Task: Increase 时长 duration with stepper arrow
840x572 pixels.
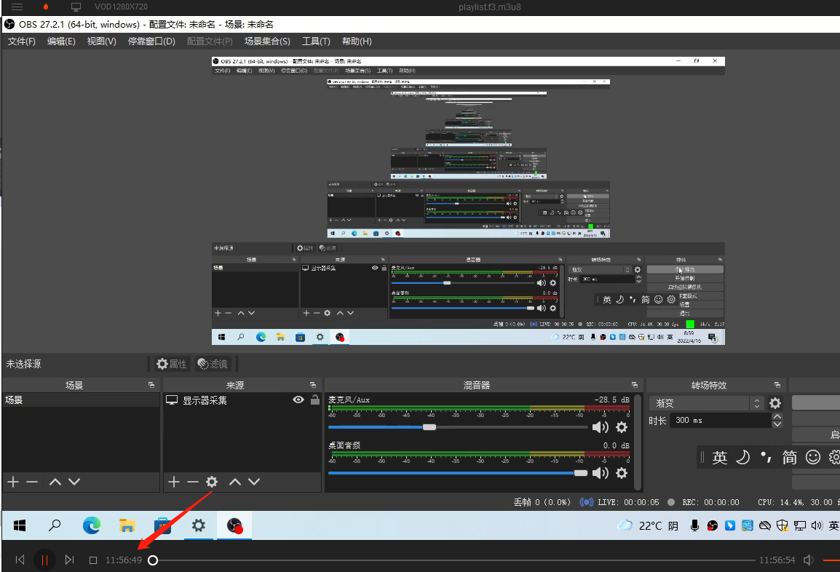Action: click(777, 416)
